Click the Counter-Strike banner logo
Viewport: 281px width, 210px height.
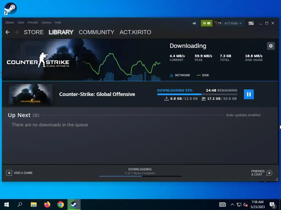click(38, 60)
